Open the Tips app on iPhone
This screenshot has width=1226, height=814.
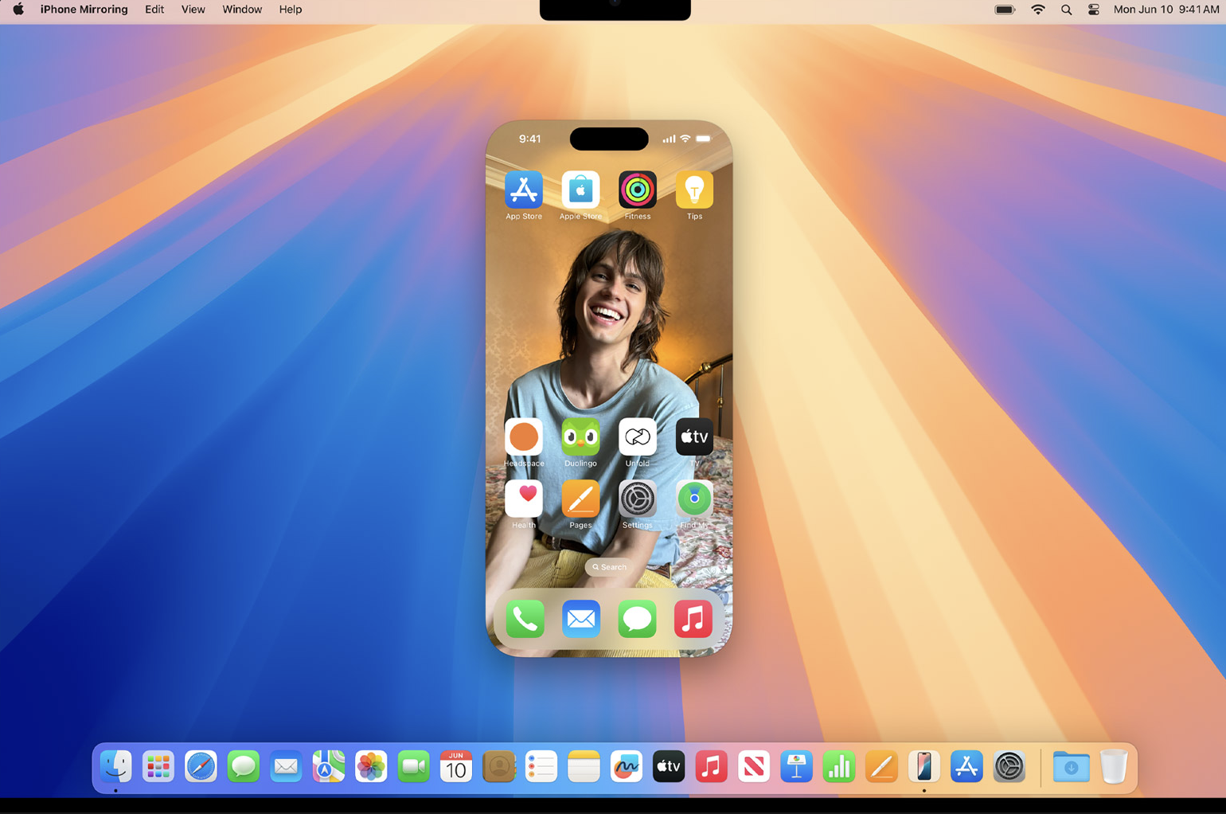pyautogui.click(x=694, y=190)
